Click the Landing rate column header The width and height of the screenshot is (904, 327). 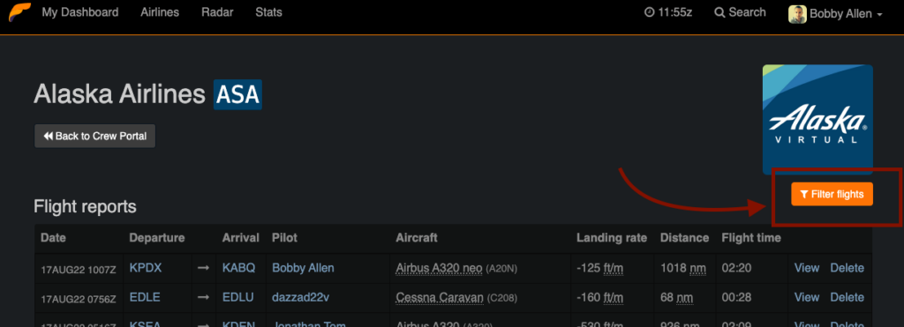612,238
